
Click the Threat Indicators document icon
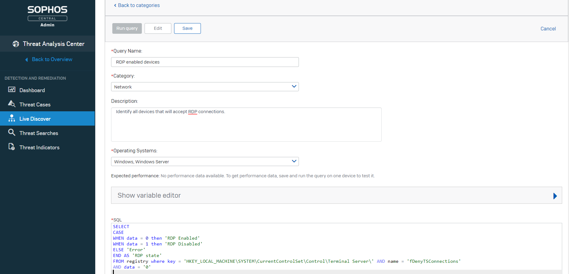point(12,147)
